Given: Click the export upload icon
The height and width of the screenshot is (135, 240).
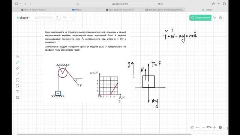Looking at the screenshot, I should [x=57, y=18].
